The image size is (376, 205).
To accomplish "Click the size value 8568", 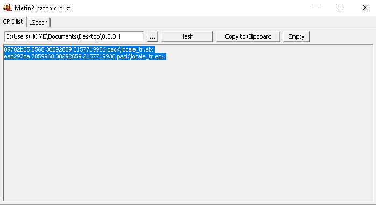I will [38, 49].
